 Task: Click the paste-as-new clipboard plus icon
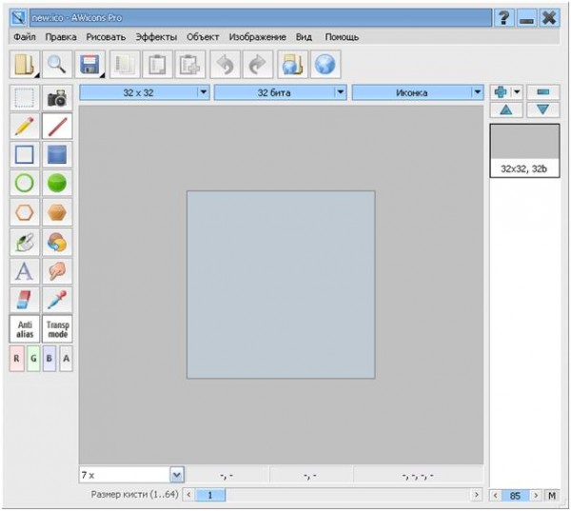coord(190,65)
